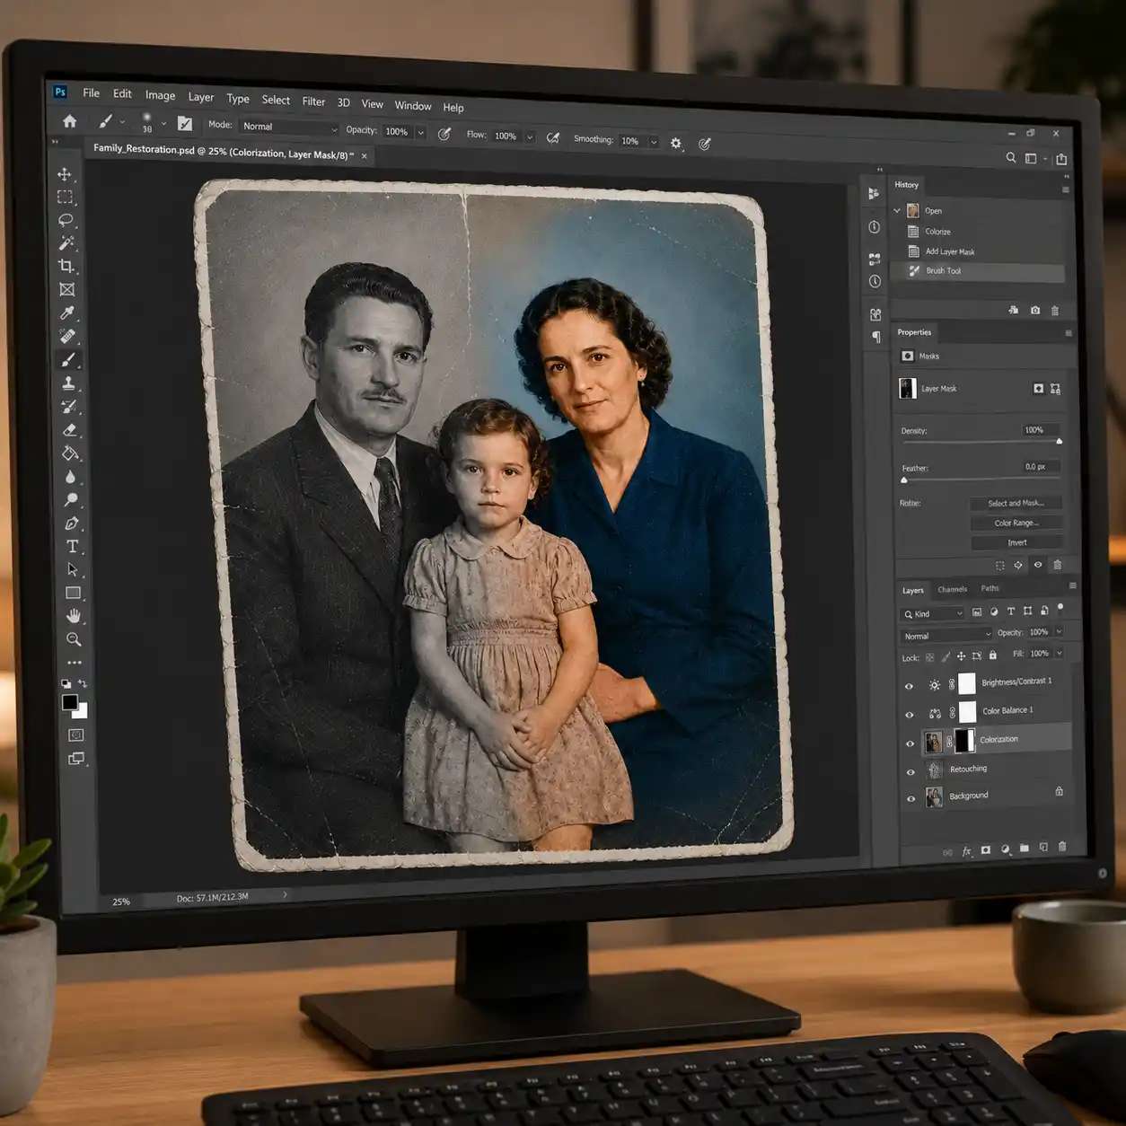Select the Clone Stamp tool
The image size is (1126, 1126).
[x=68, y=383]
